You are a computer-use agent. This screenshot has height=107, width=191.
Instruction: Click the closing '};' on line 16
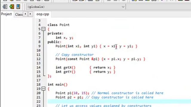[50, 76]
